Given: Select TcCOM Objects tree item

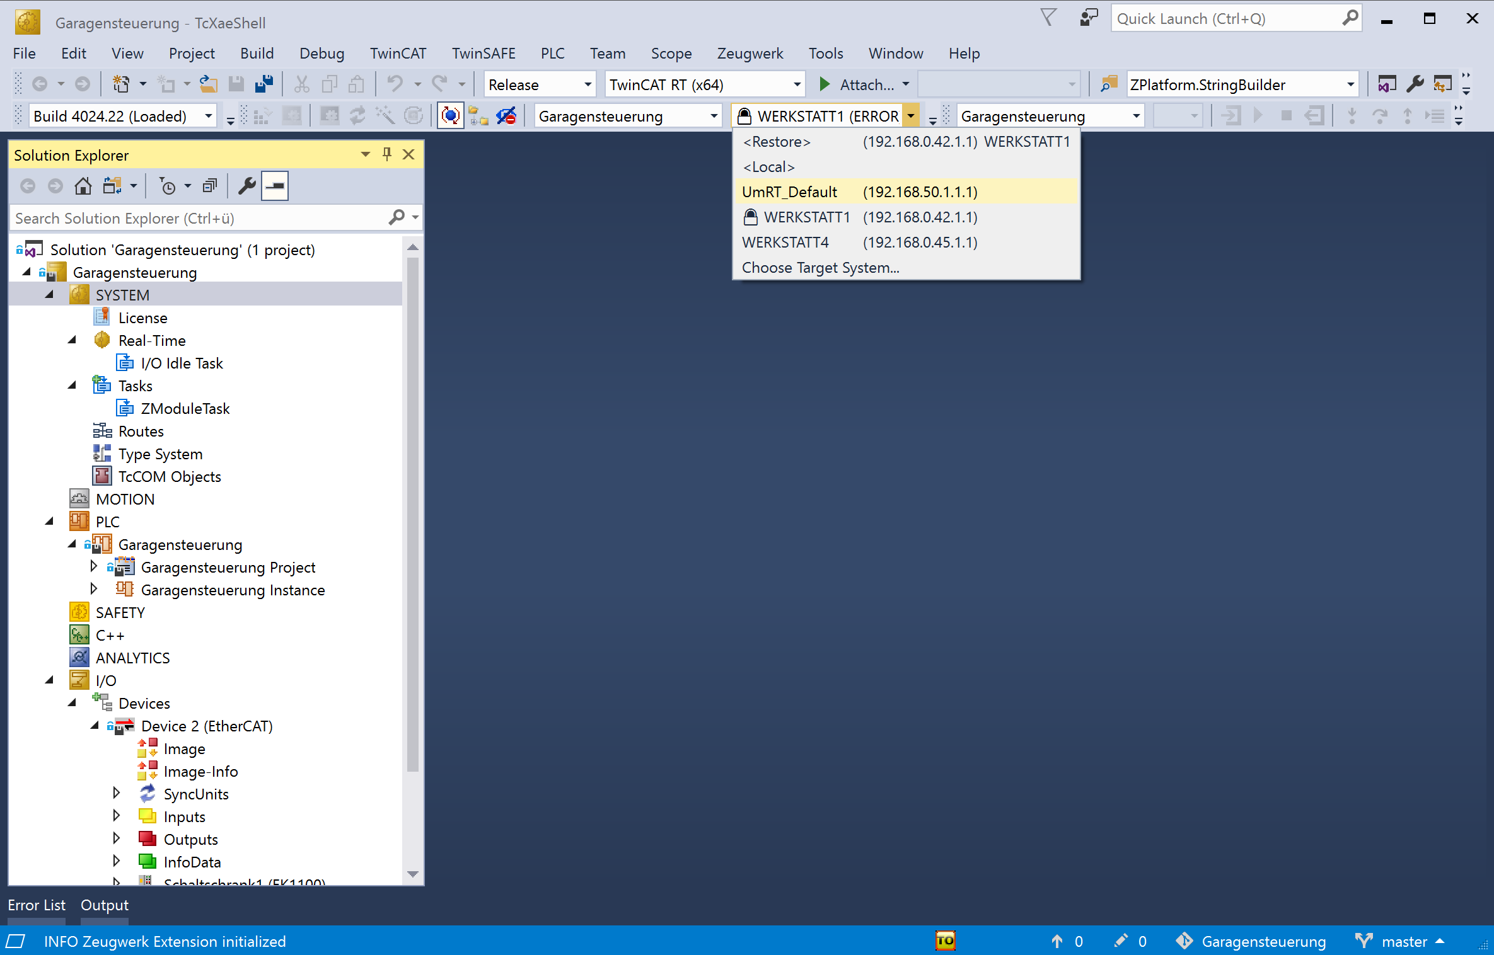Looking at the screenshot, I should point(170,476).
